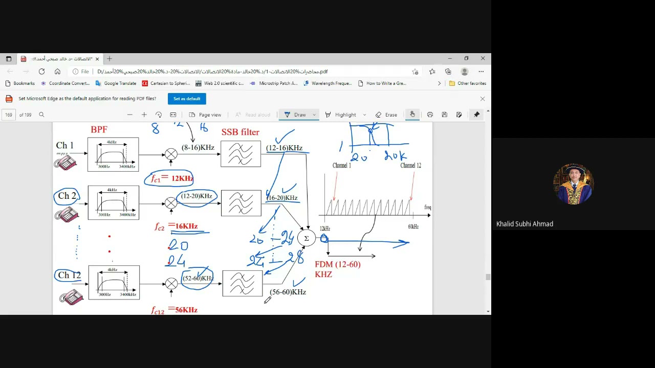The width and height of the screenshot is (655, 368).
Task: Select the Erase tool
Action: 386,115
